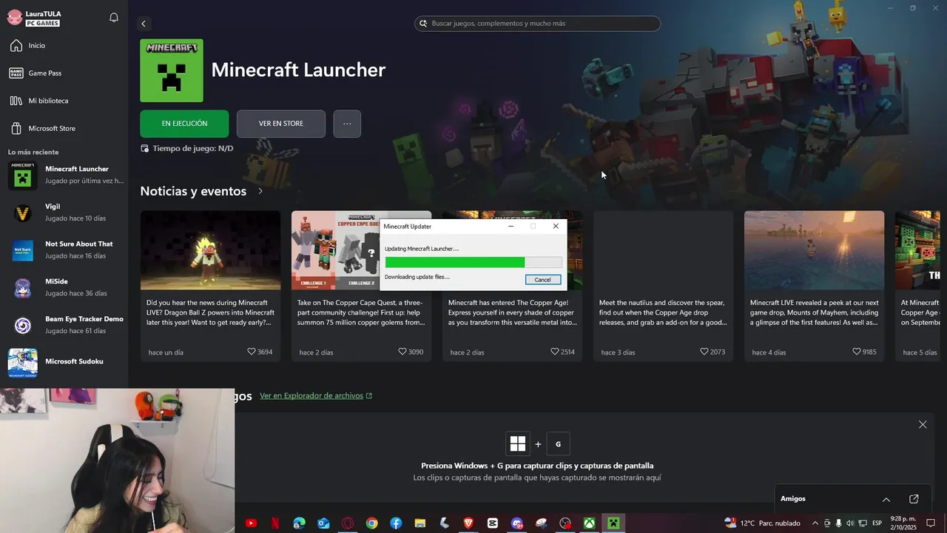Dismiss the Windows + G capture tip
947x533 pixels.
923,424
